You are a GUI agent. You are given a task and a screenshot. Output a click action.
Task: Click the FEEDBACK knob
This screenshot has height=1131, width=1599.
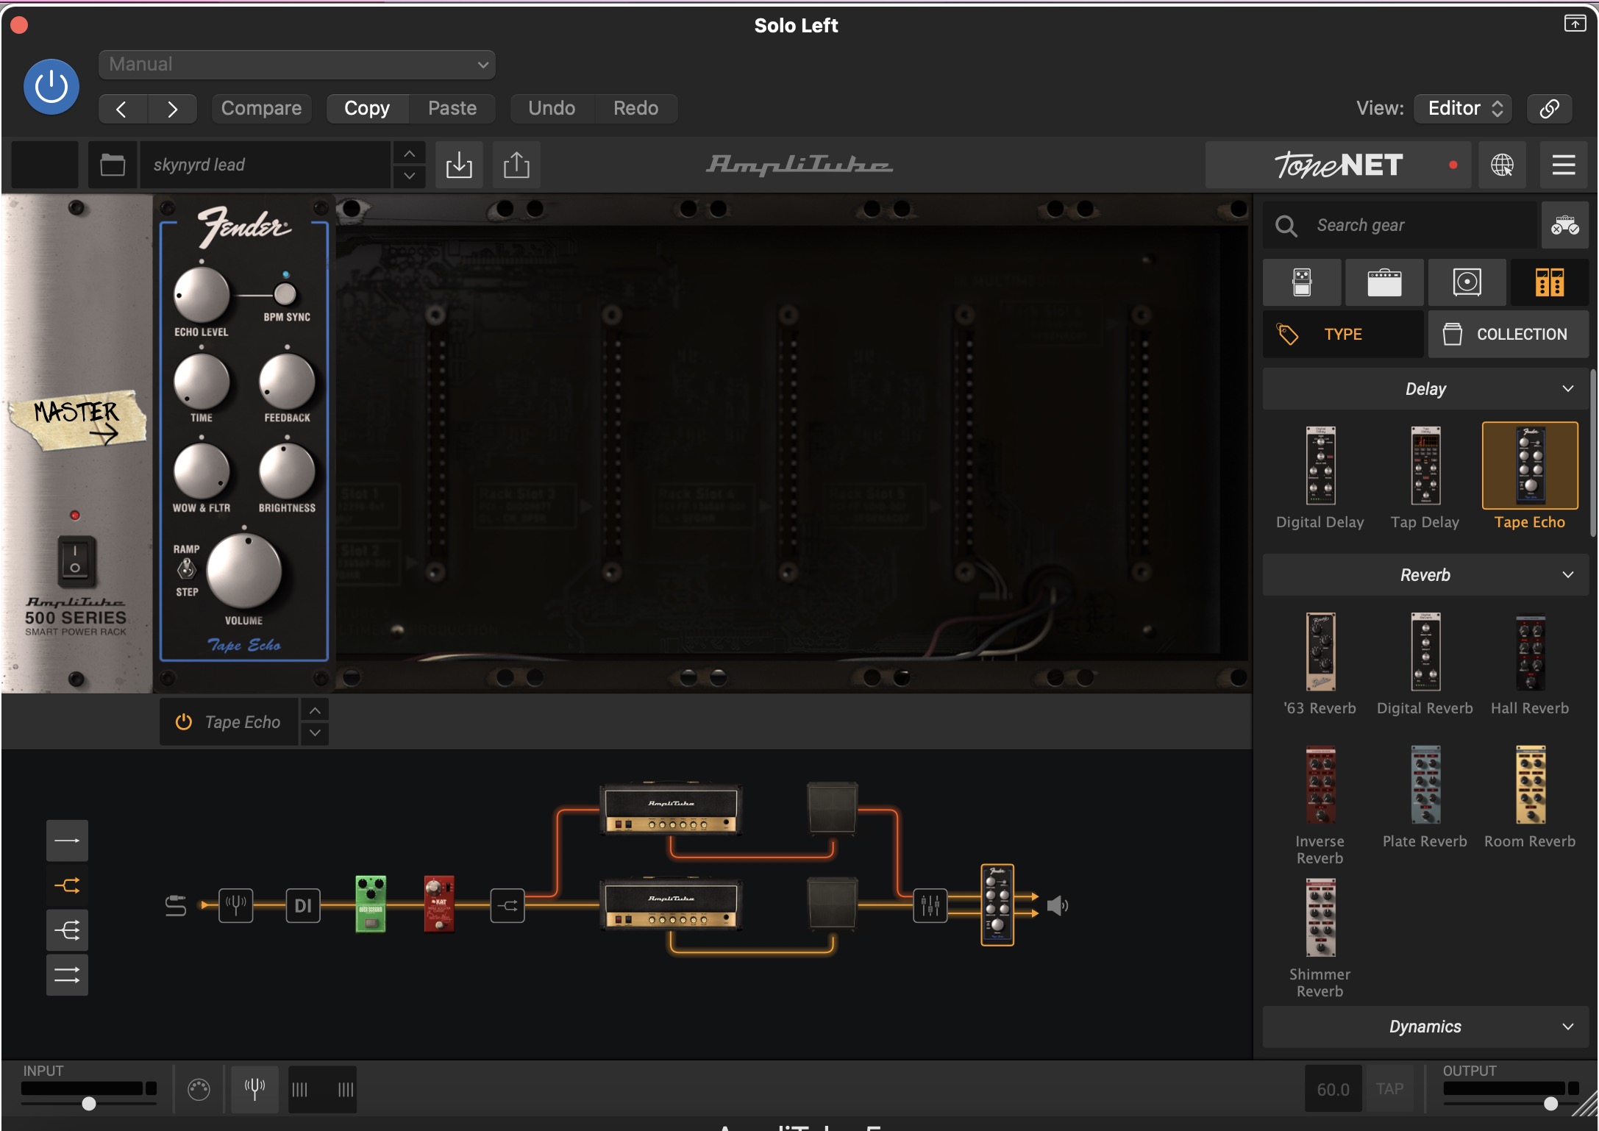point(287,382)
